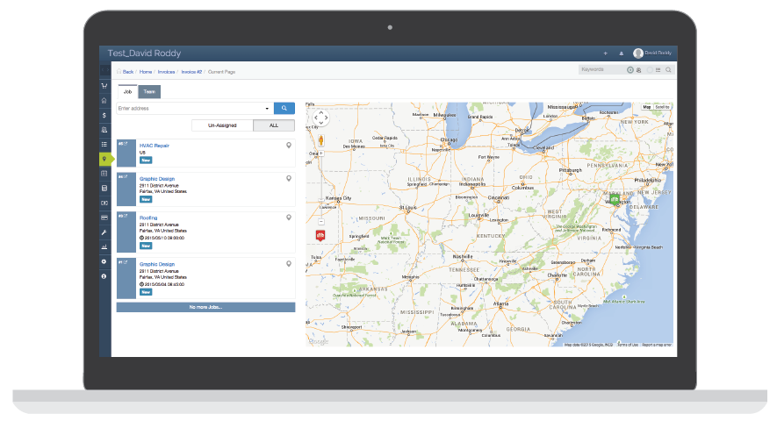
Task: Expand the address field dropdown arrow
Action: click(x=267, y=109)
